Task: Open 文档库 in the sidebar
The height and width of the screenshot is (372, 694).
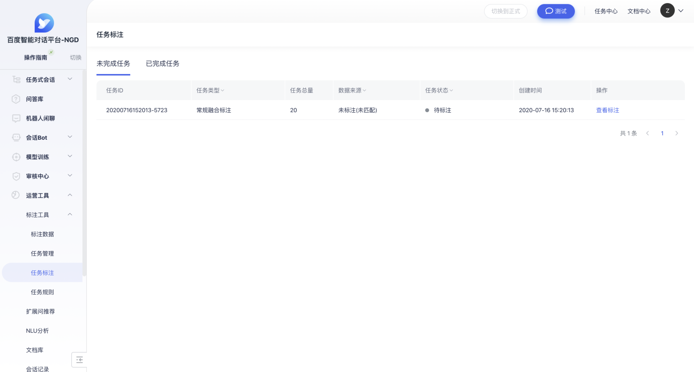Action: (x=35, y=350)
